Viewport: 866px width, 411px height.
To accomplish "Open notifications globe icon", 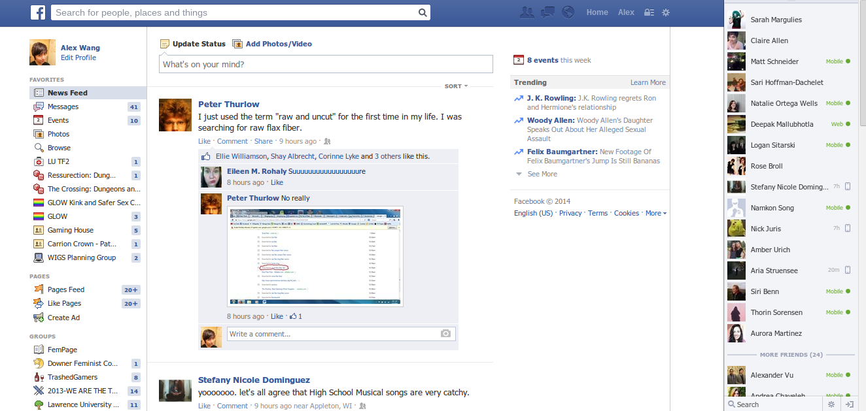I will pyautogui.click(x=568, y=12).
